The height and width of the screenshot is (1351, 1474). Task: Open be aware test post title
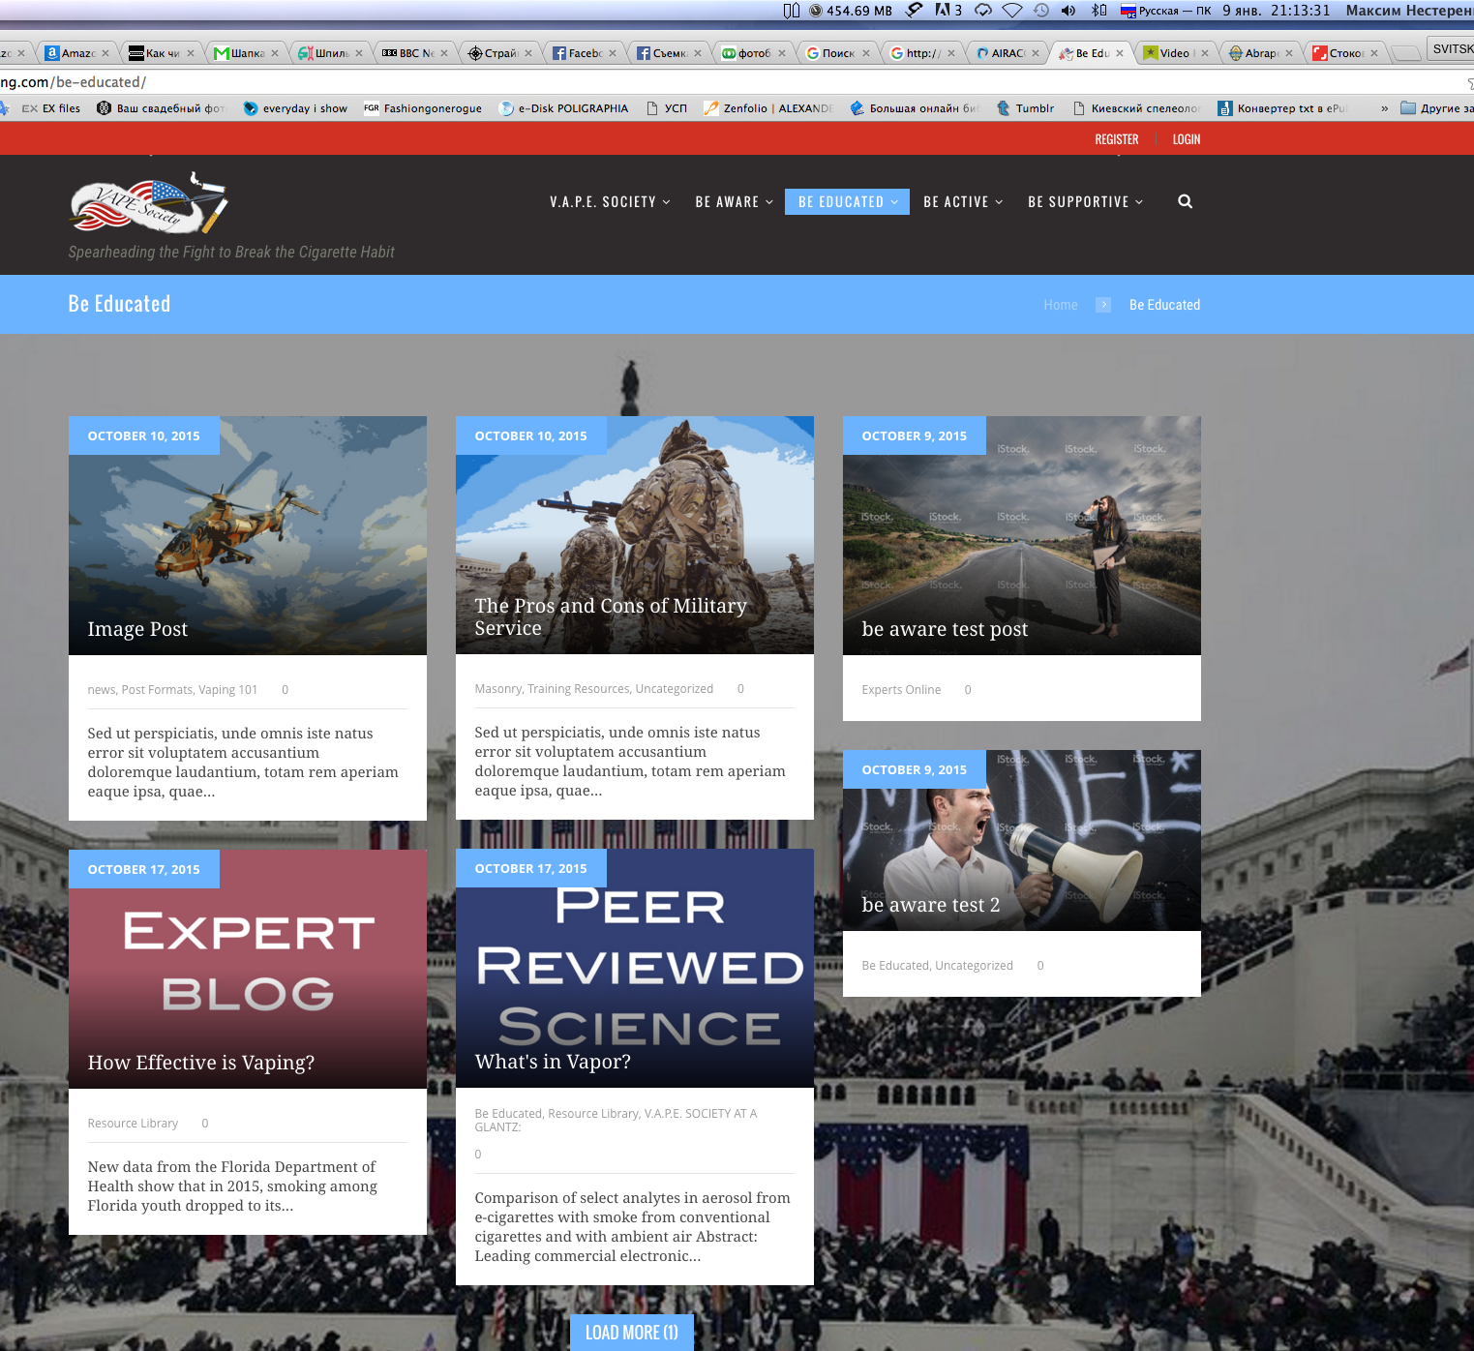pyautogui.click(x=945, y=629)
